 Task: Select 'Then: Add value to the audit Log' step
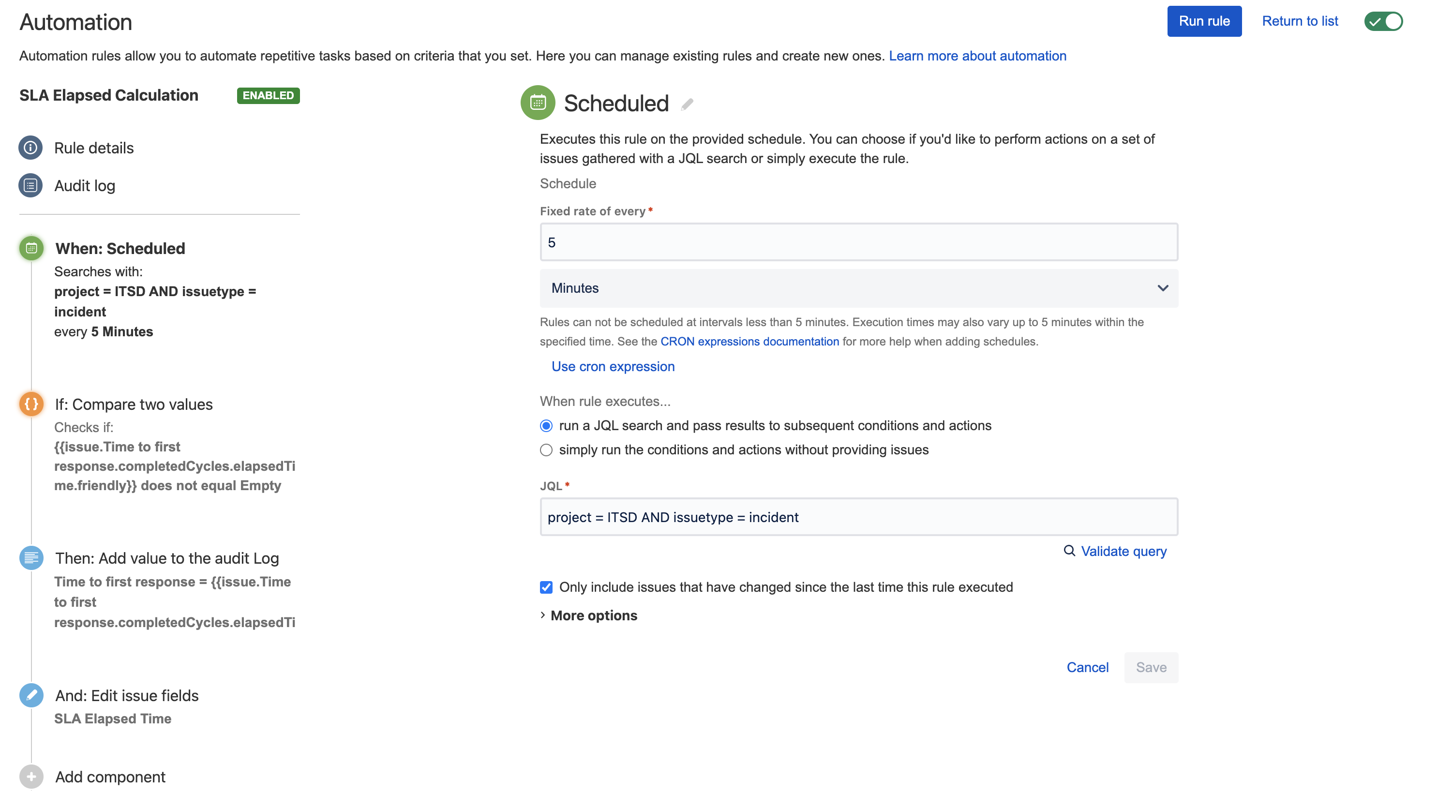[x=167, y=558]
